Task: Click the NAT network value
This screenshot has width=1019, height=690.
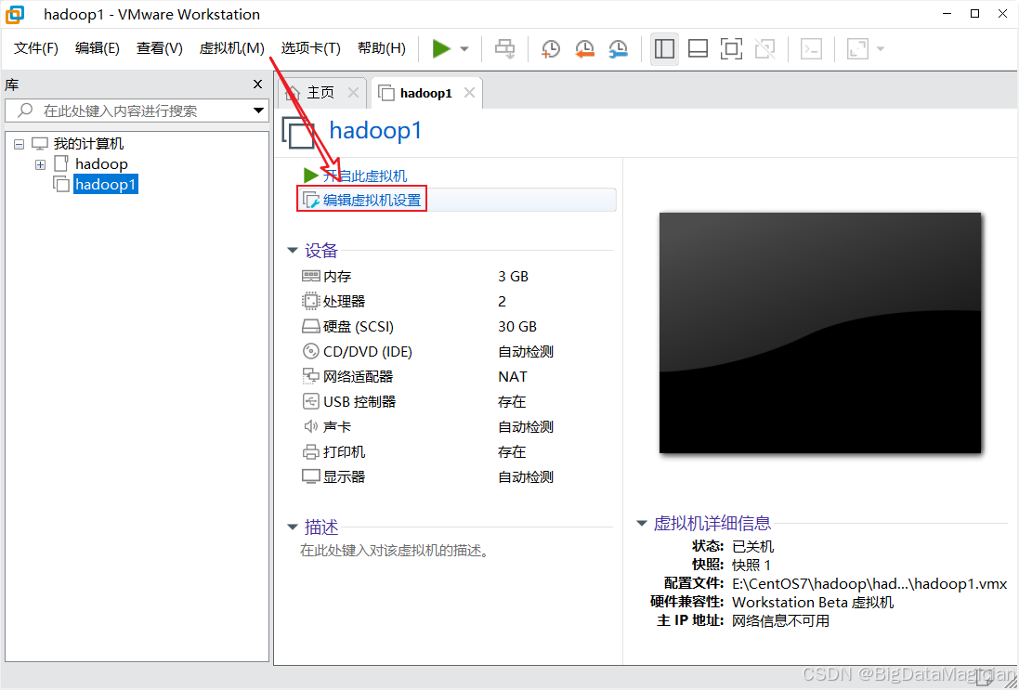Action: pos(513,377)
